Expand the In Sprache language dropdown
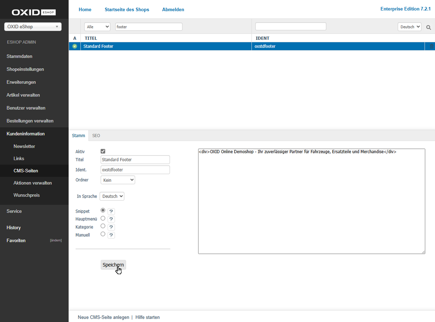 point(112,196)
